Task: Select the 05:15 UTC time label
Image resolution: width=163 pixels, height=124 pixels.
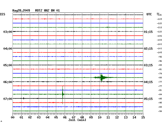Action: 148,99
